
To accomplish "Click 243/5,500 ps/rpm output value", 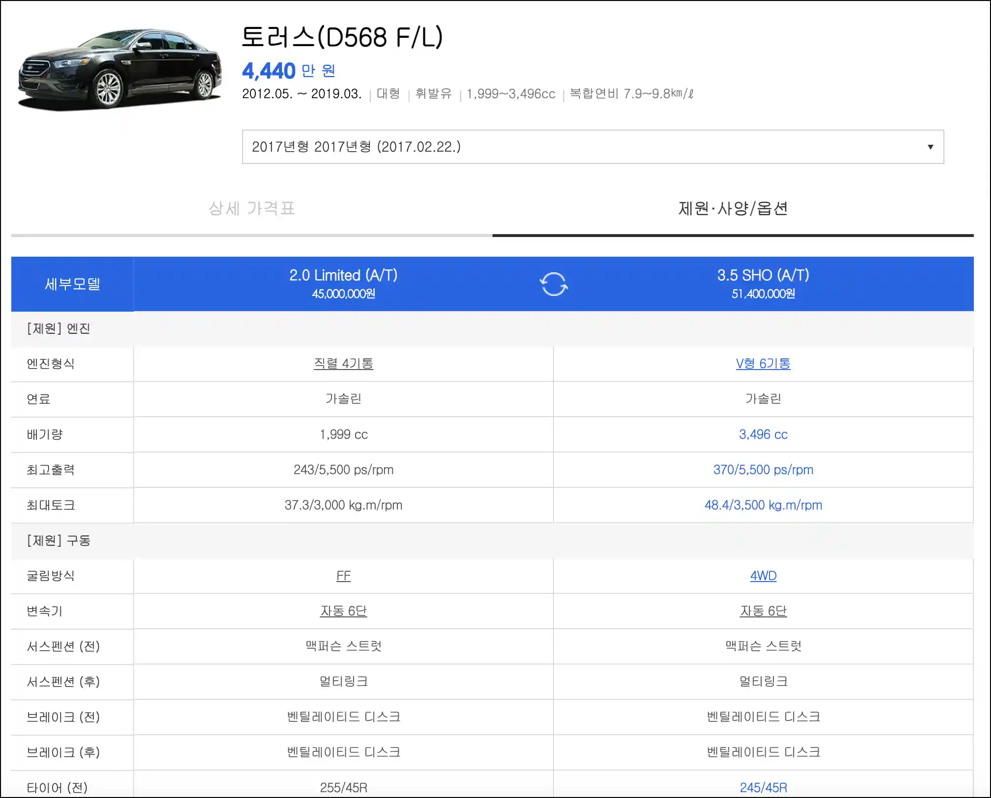I will (x=343, y=470).
